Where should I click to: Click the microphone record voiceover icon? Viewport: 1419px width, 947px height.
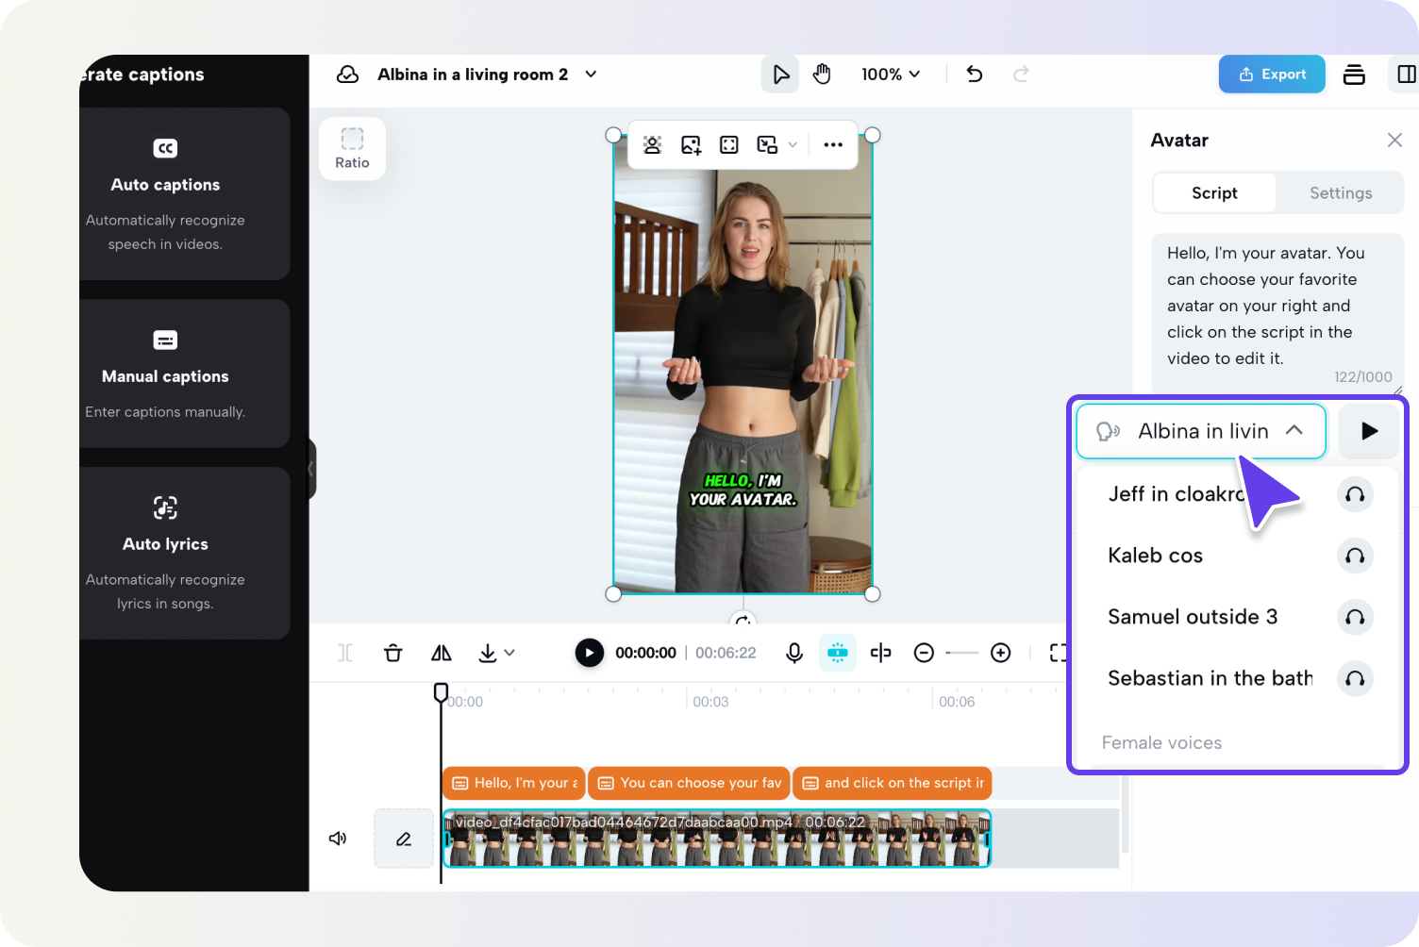tap(794, 653)
